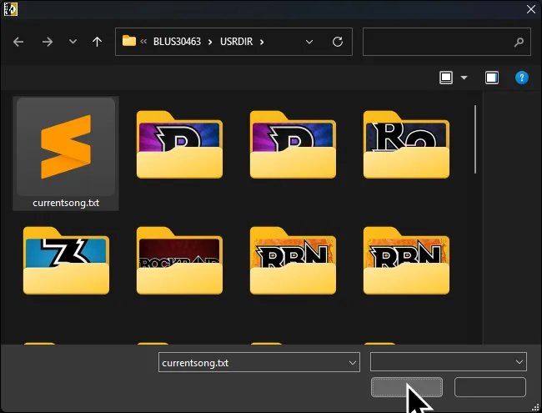Image resolution: width=542 pixels, height=413 pixels.
Task: Expand chevron between BLUS30463 and USRDIR
Action: tap(210, 42)
